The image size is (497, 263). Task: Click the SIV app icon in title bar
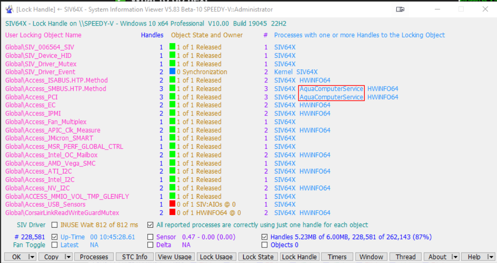tap(9, 10)
